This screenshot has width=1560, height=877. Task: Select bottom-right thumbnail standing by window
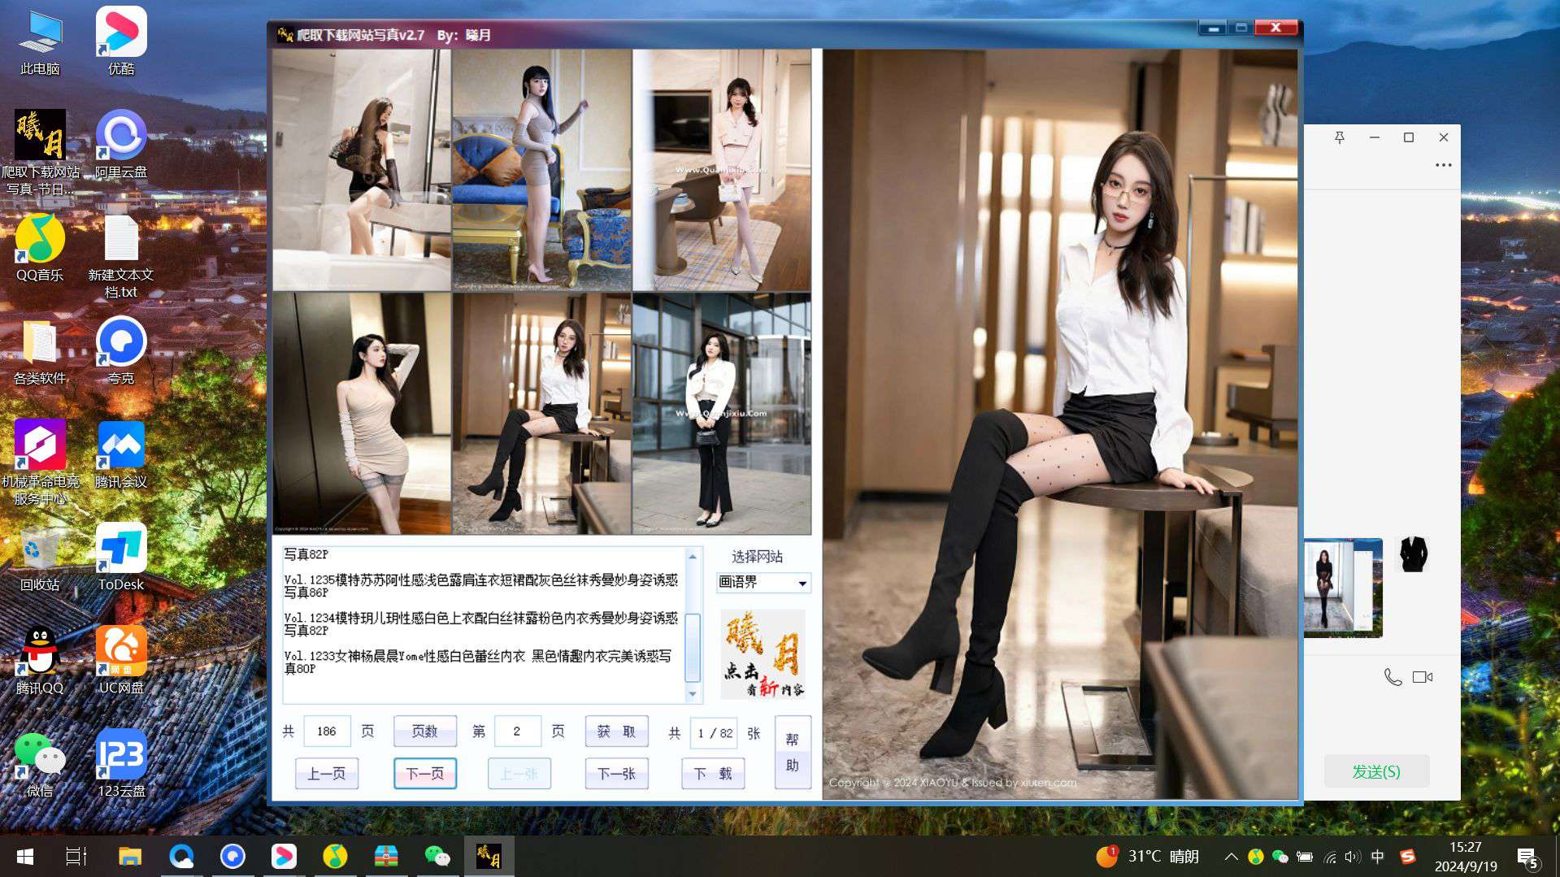tap(722, 414)
